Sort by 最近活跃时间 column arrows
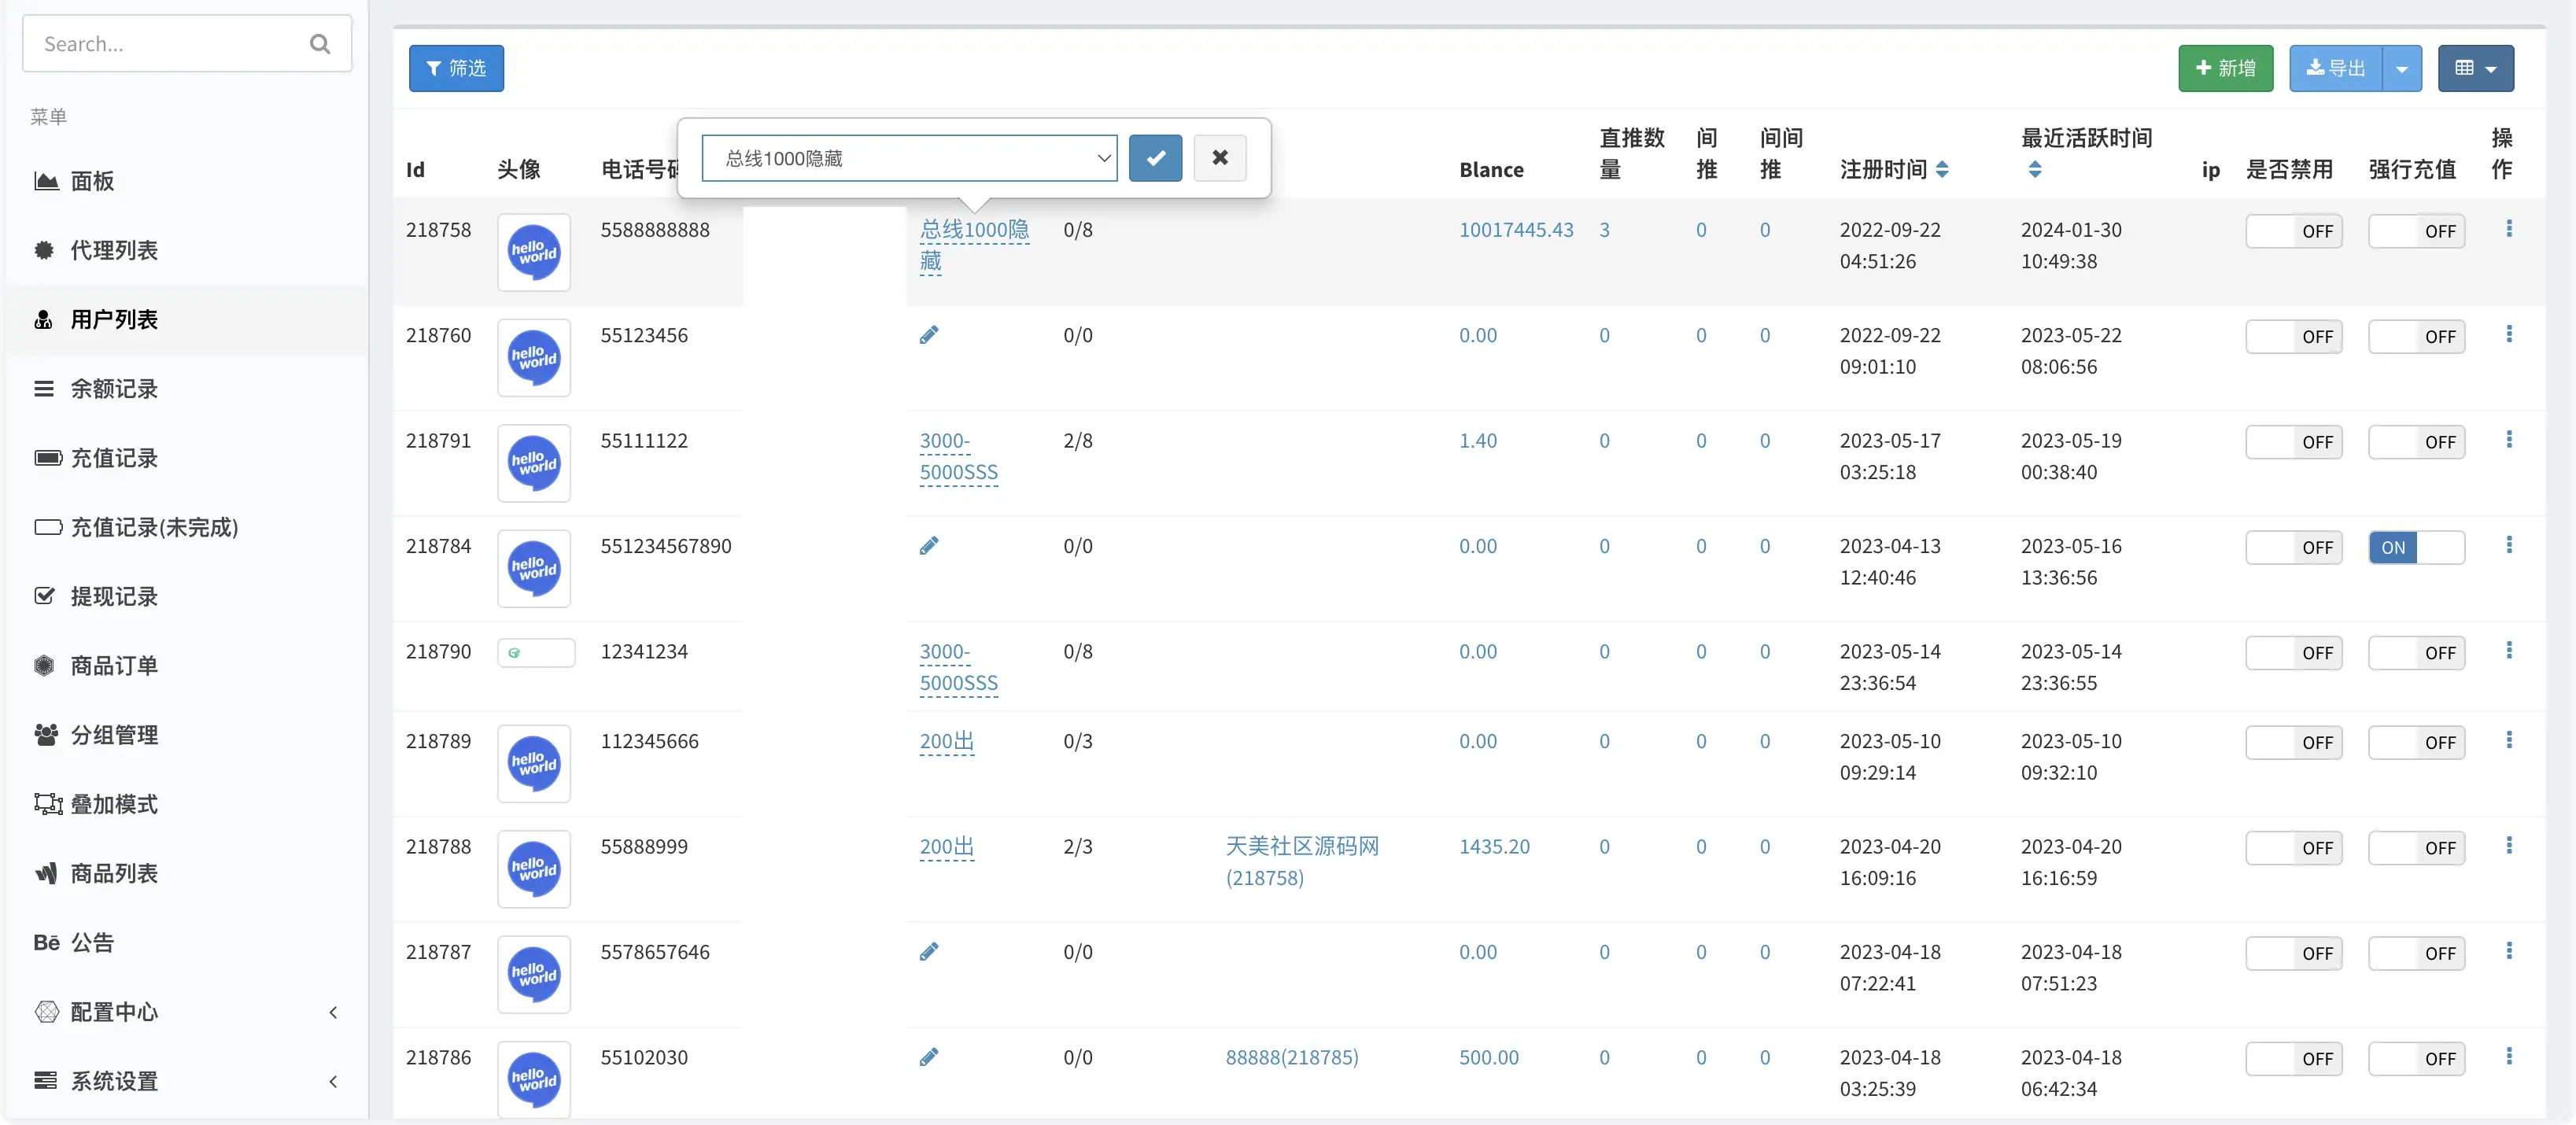Image resolution: width=2576 pixels, height=1125 pixels. (2035, 170)
